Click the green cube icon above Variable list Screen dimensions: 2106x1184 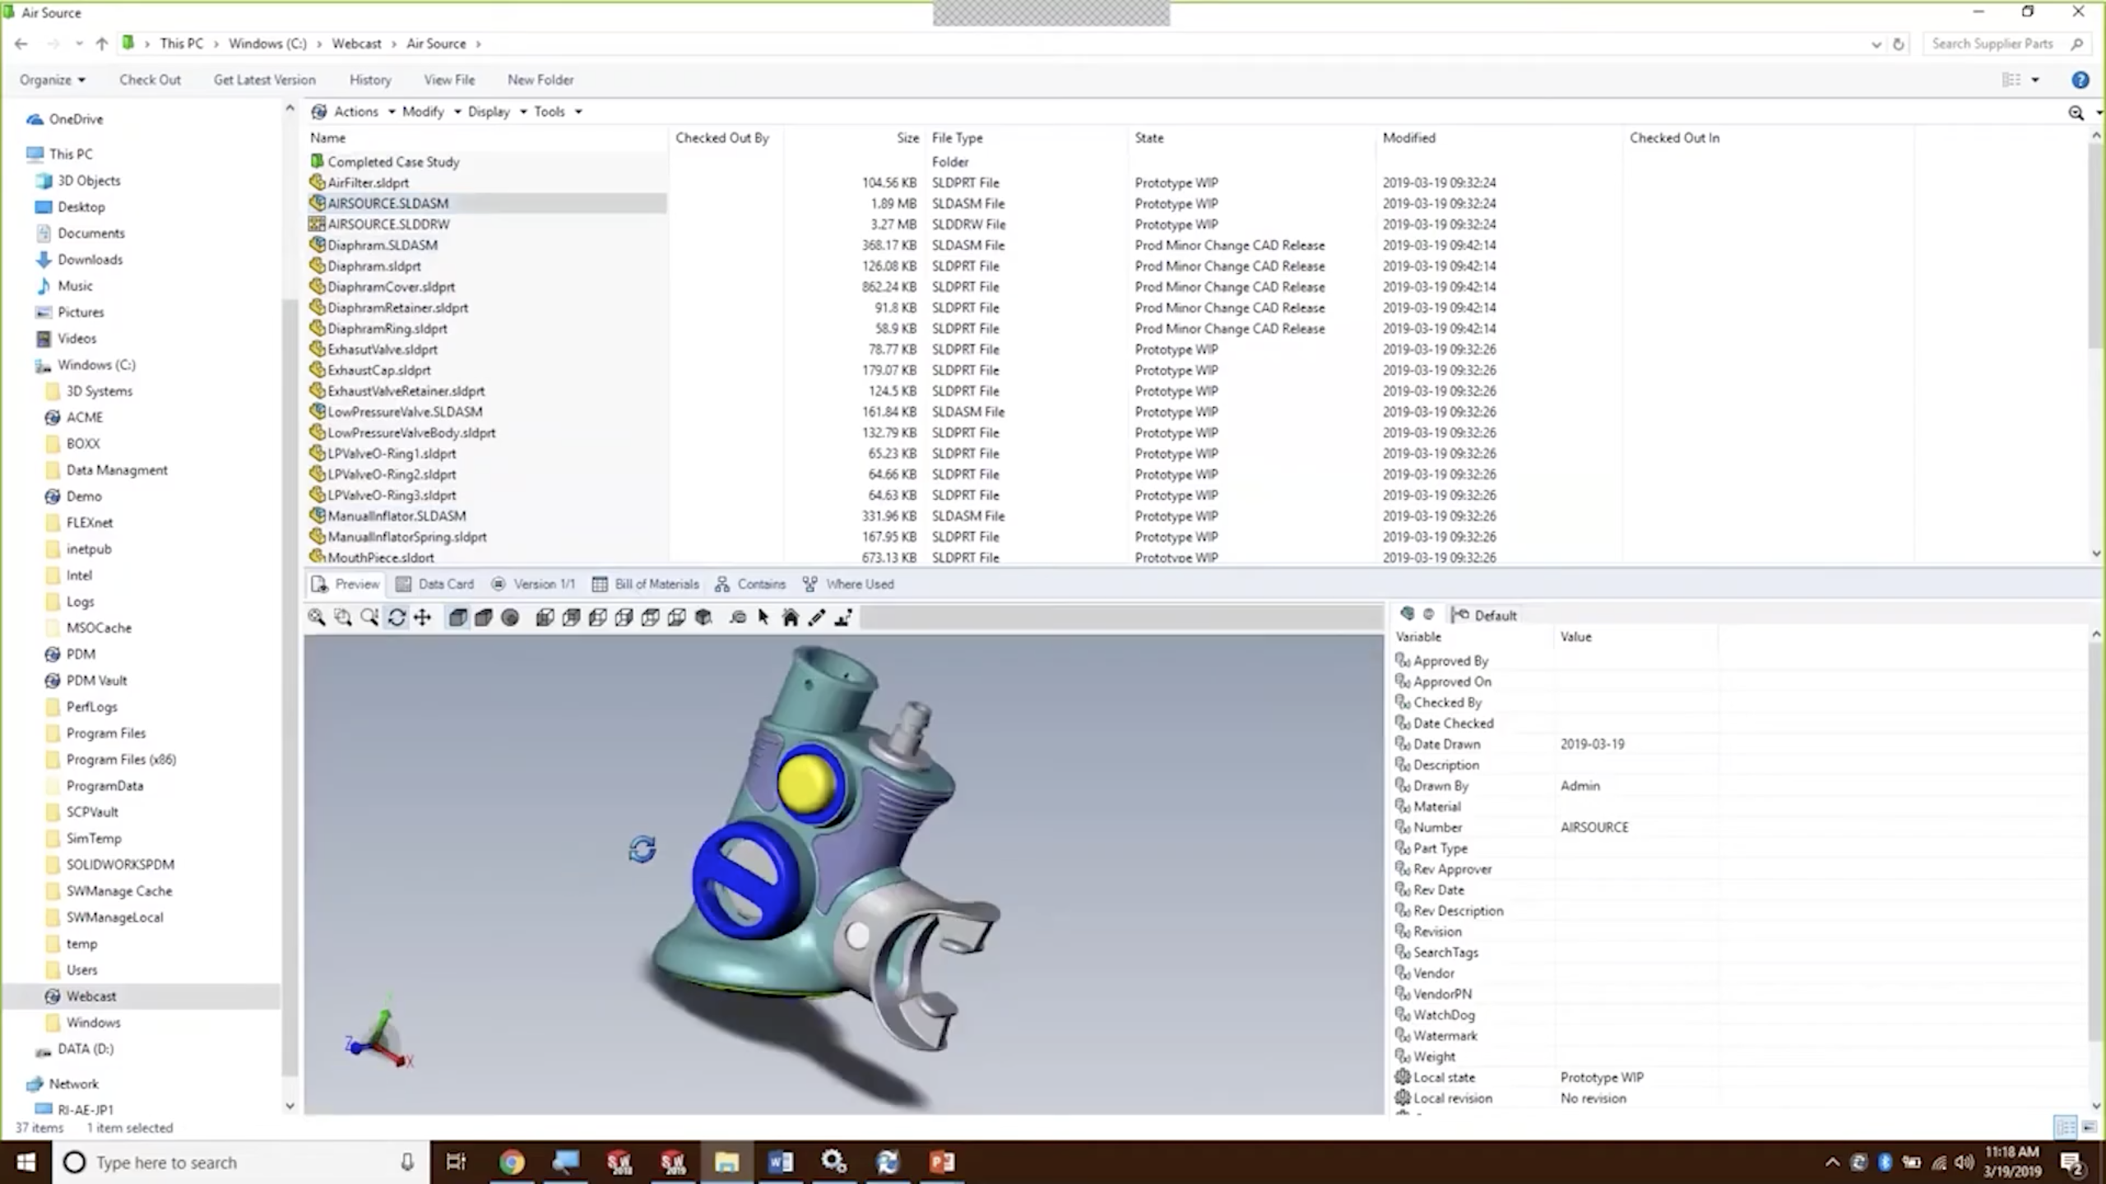[1407, 614]
